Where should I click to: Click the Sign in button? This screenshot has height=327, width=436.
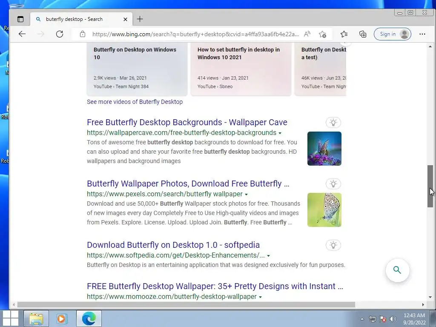(392, 34)
